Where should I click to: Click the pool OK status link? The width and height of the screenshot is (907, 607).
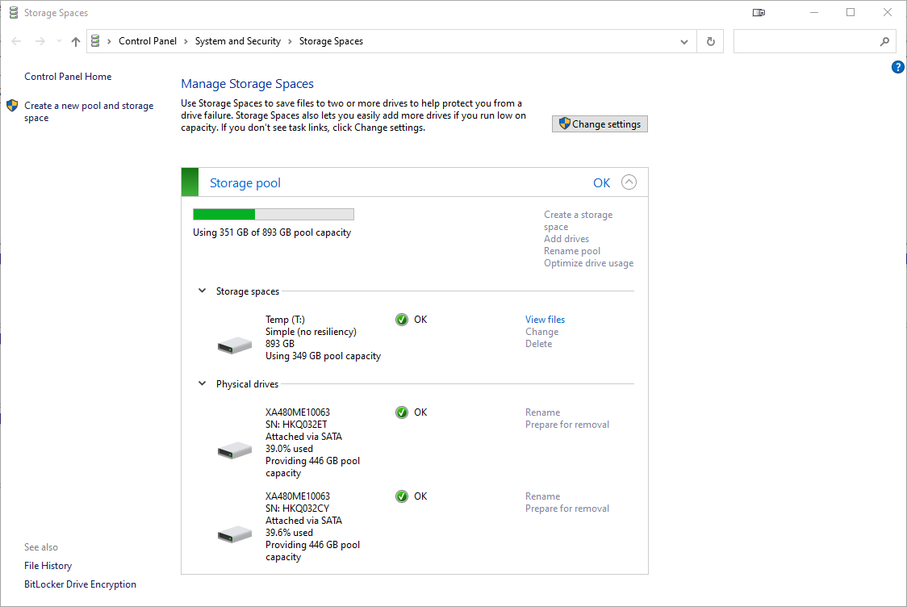point(602,183)
